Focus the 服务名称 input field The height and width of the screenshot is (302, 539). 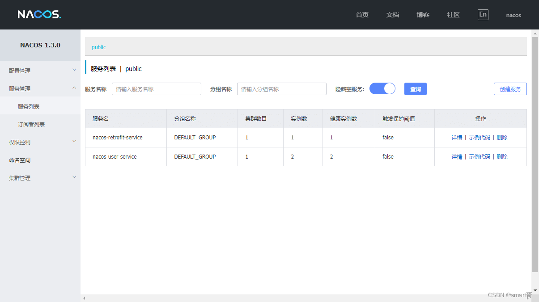pyautogui.click(x=157, y=89)
